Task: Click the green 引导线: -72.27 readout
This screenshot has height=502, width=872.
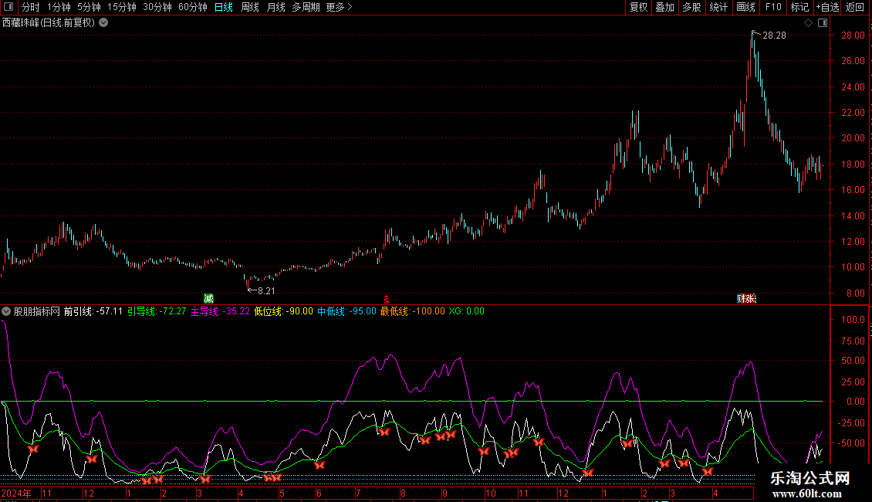Action: click(x=157, y=312)
